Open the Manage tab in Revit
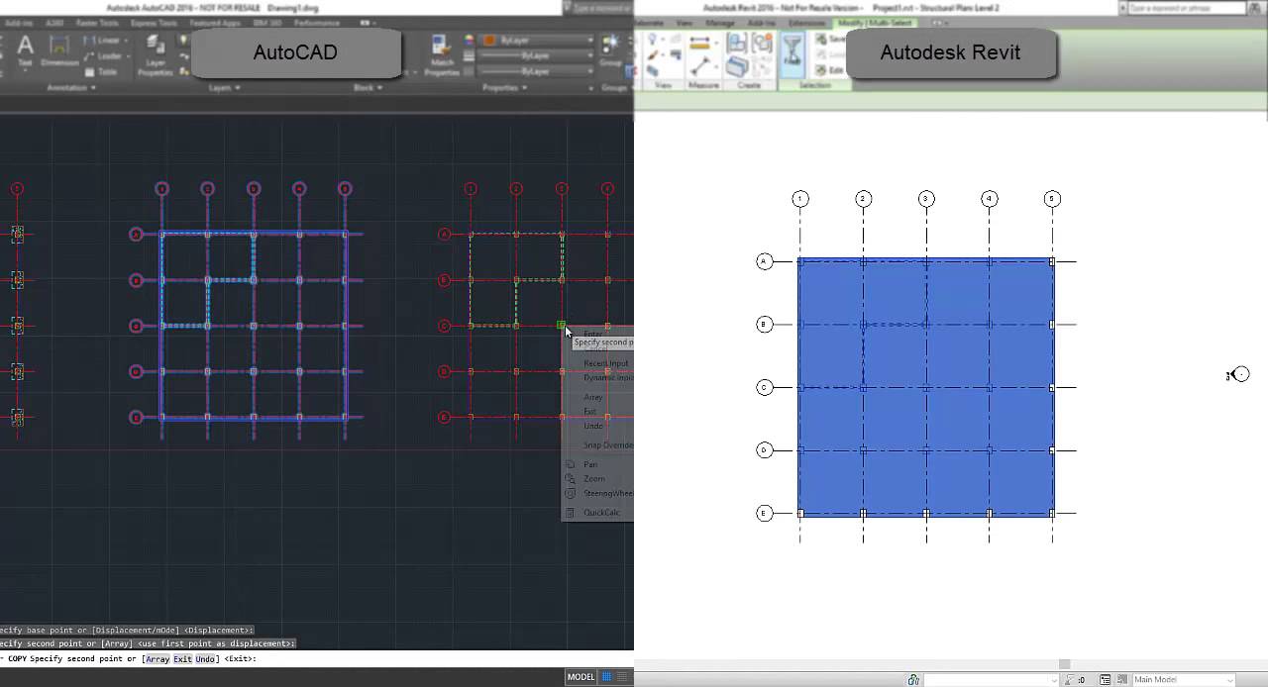 pyautogui.click(x=720, y=22)
